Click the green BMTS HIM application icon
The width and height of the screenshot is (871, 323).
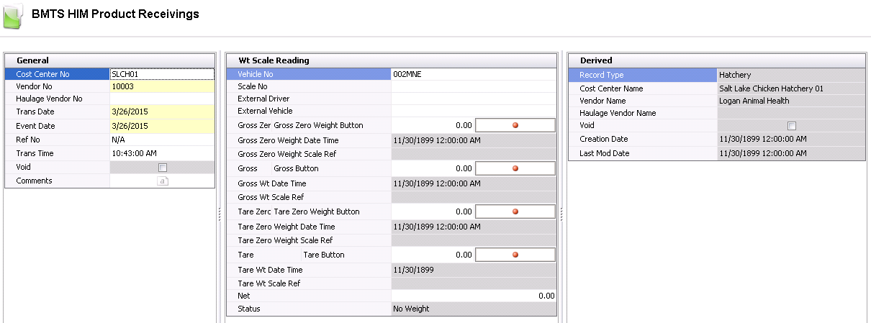coord(13,16)
